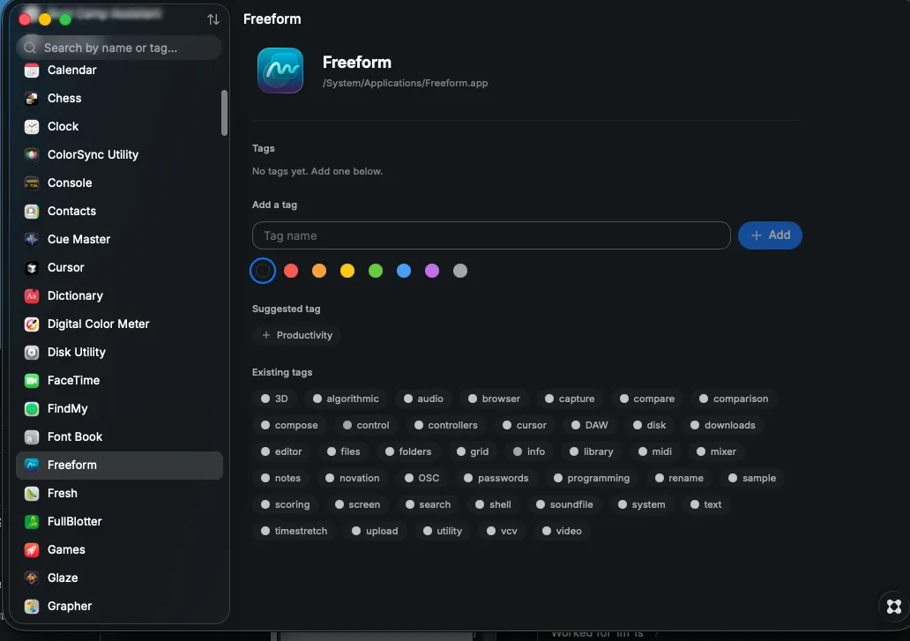Tap the programming tag chip

click(x=592, y=479)
